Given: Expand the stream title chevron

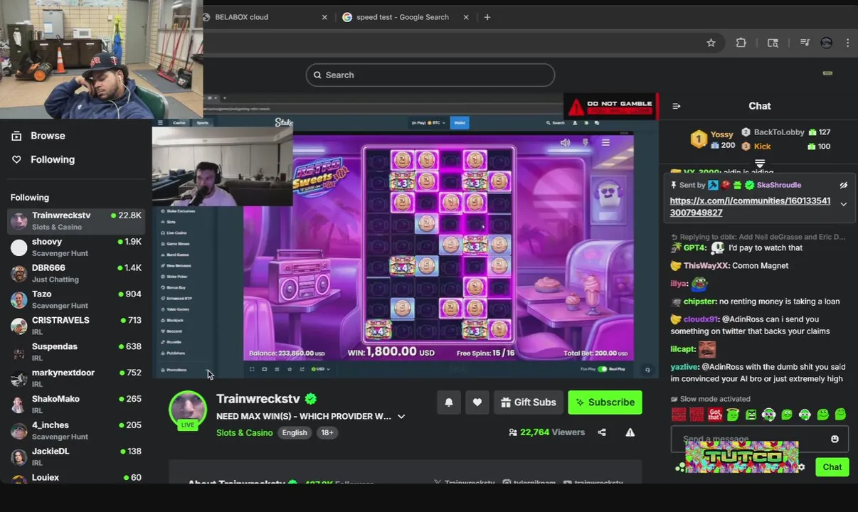Looking at the screenshot, I should [401, 416].
